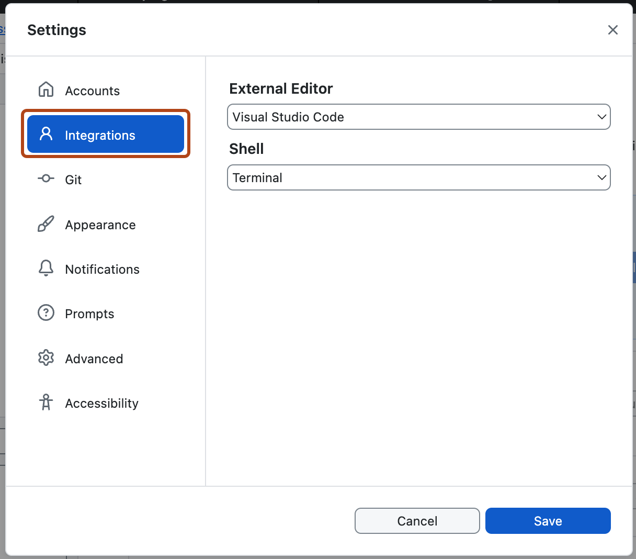
Task: Open the Notifications settings section
Action: (102, 269)
